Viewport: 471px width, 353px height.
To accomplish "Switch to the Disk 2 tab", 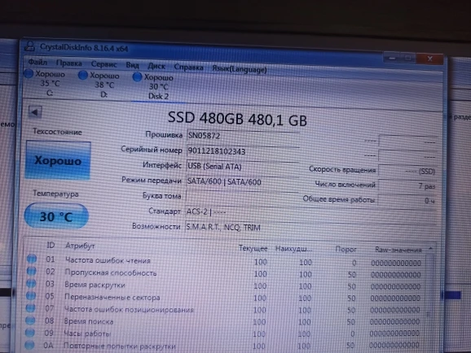I will click(158, 87).
